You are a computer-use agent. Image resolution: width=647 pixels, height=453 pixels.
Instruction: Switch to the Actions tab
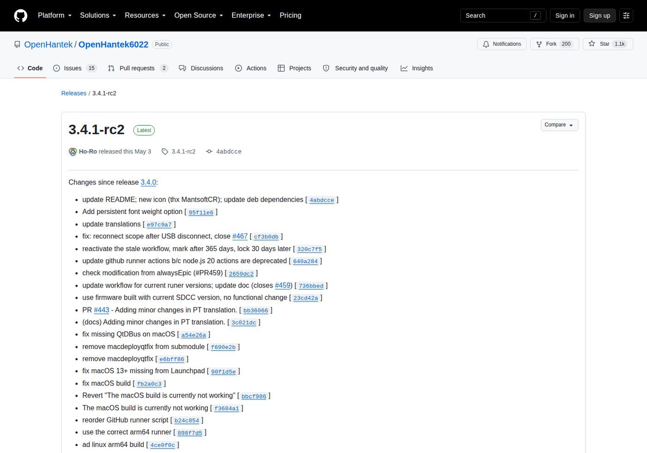pyautogui.click(x=251, y=68)
